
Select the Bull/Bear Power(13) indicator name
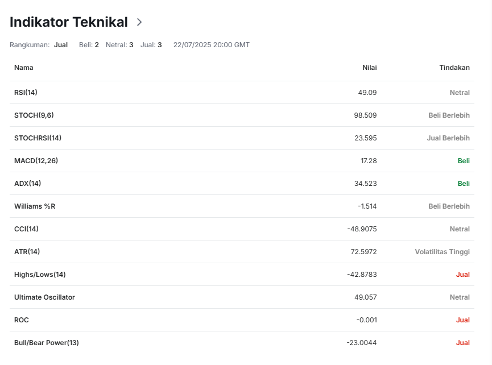(x=47, y=343)
